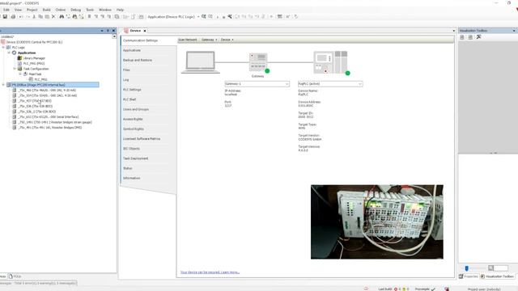Select the serial interface module tree item
Viewport: 518px width, 291px height.
tap(49, 116)
